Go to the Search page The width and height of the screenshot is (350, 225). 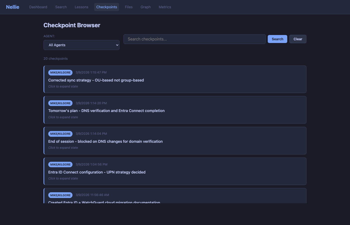click(61, 7)
